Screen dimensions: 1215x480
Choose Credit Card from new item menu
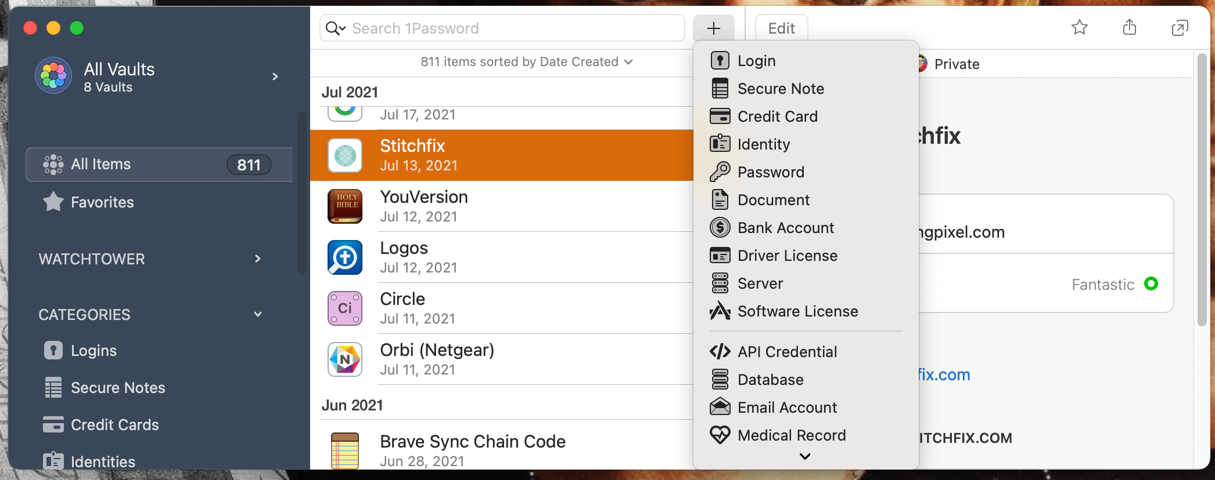806,117
